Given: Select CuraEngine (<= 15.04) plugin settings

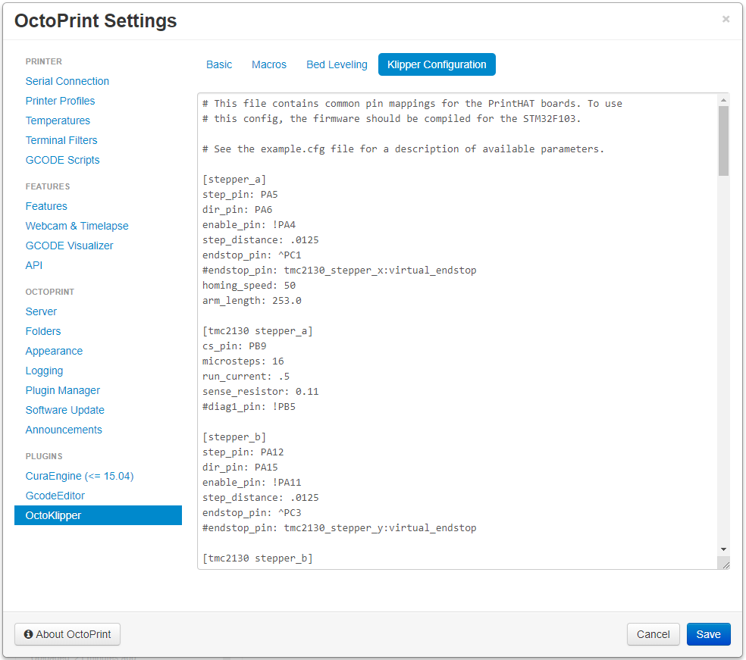Looking at the screenshot, I should [80, 476].
